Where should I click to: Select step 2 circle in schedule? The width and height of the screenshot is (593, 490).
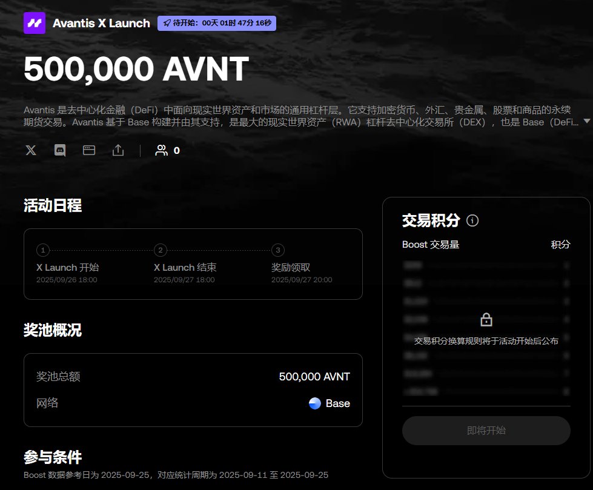[x=161, y=250]
